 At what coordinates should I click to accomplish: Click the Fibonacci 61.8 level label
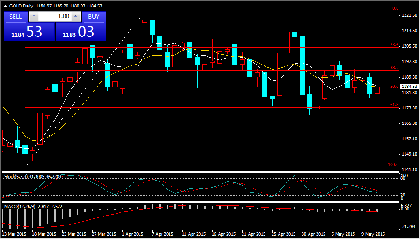[x=394, y=105]
